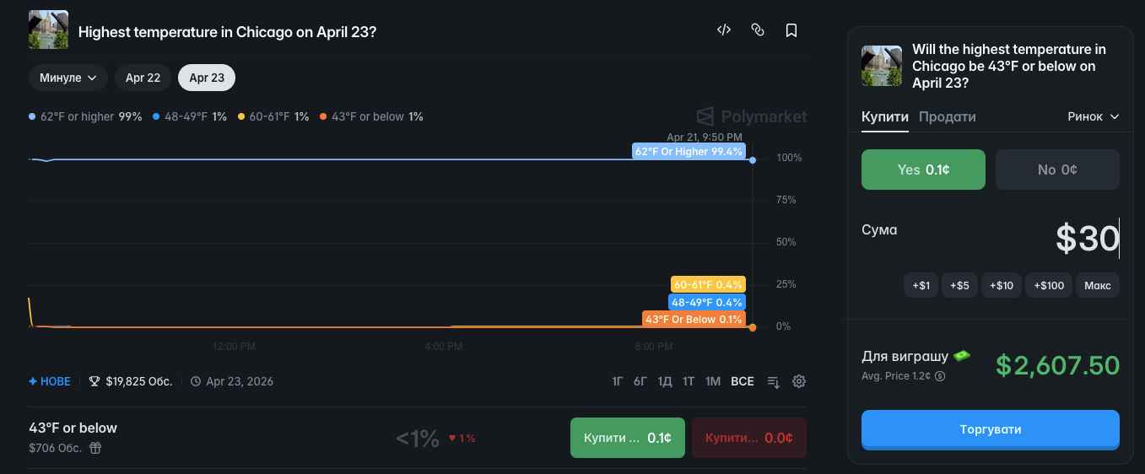Click the 43°F or below orange legend dot
Image resolution: width=1145 pixels, height=474 pixels.
pyautogui.click(x=324, y=117)
